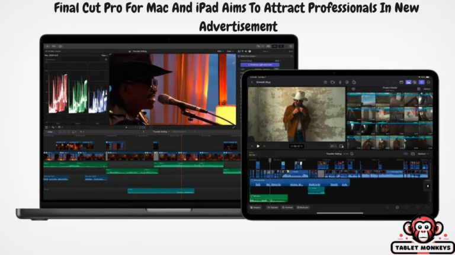Enter fullscreen from Mac viewer corner icon

click(234, 127)
